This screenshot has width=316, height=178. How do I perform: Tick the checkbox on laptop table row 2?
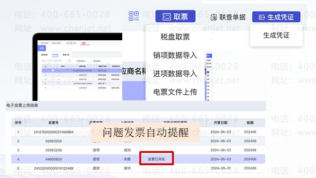click(x=53, y=75)
